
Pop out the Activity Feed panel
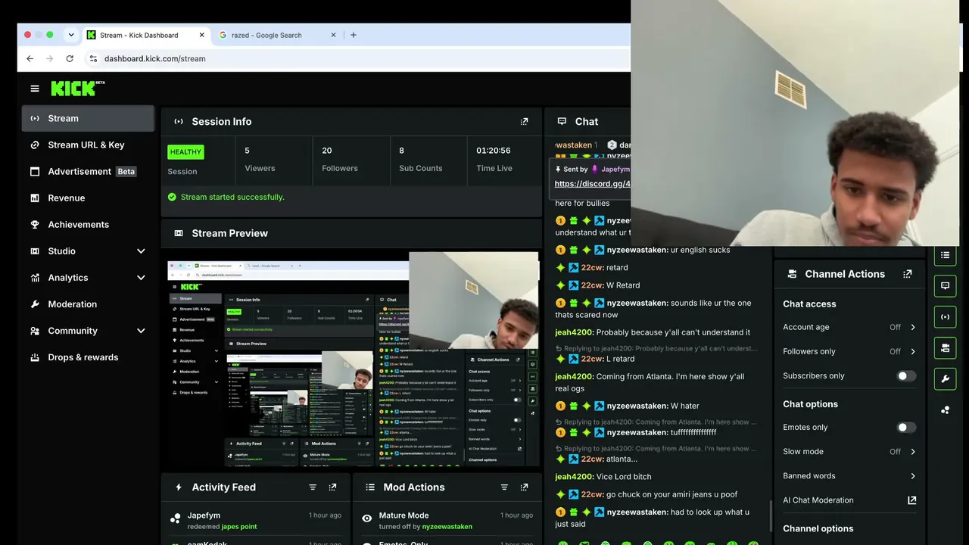[332, 487]
